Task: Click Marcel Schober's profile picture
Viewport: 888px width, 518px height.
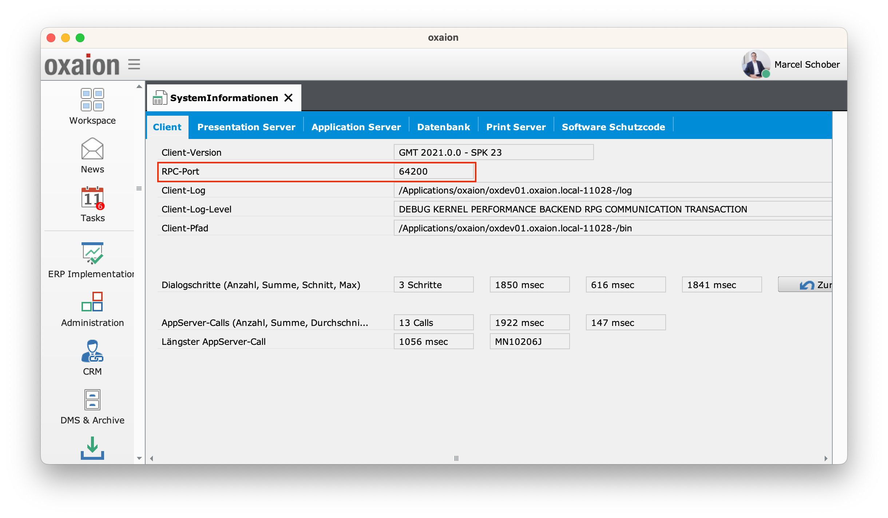Action: point(756,64)
